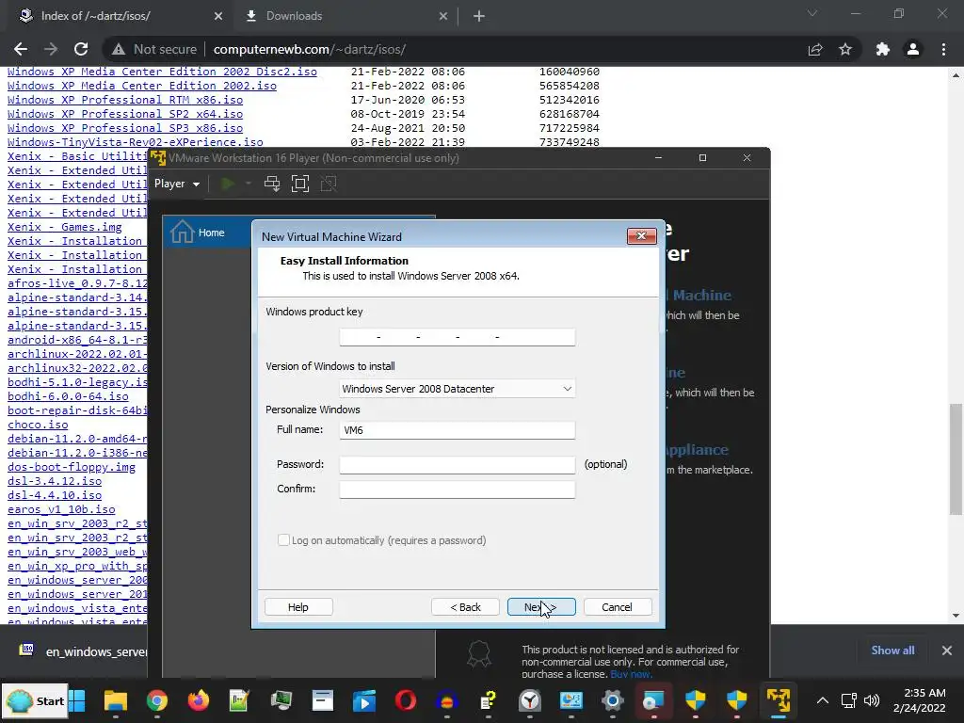Click the Password input field

pyautogui.click(x=457, y=465)
